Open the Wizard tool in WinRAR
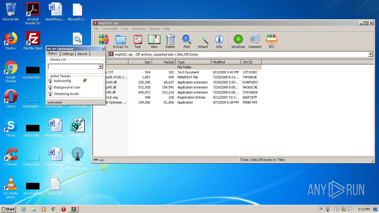379x213 pixels. (203, 41)
